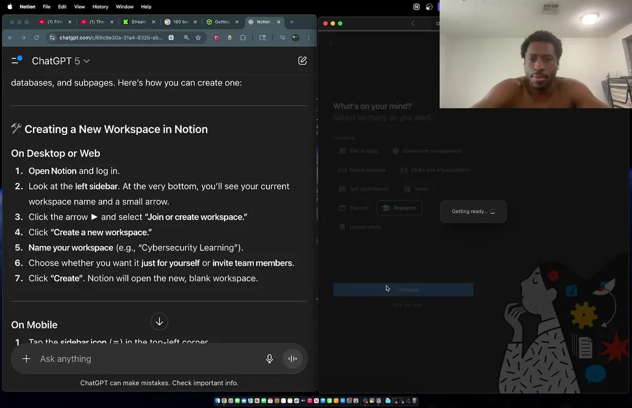
Task: Open a new browser tab with the plus
Action: click(292, 22)
